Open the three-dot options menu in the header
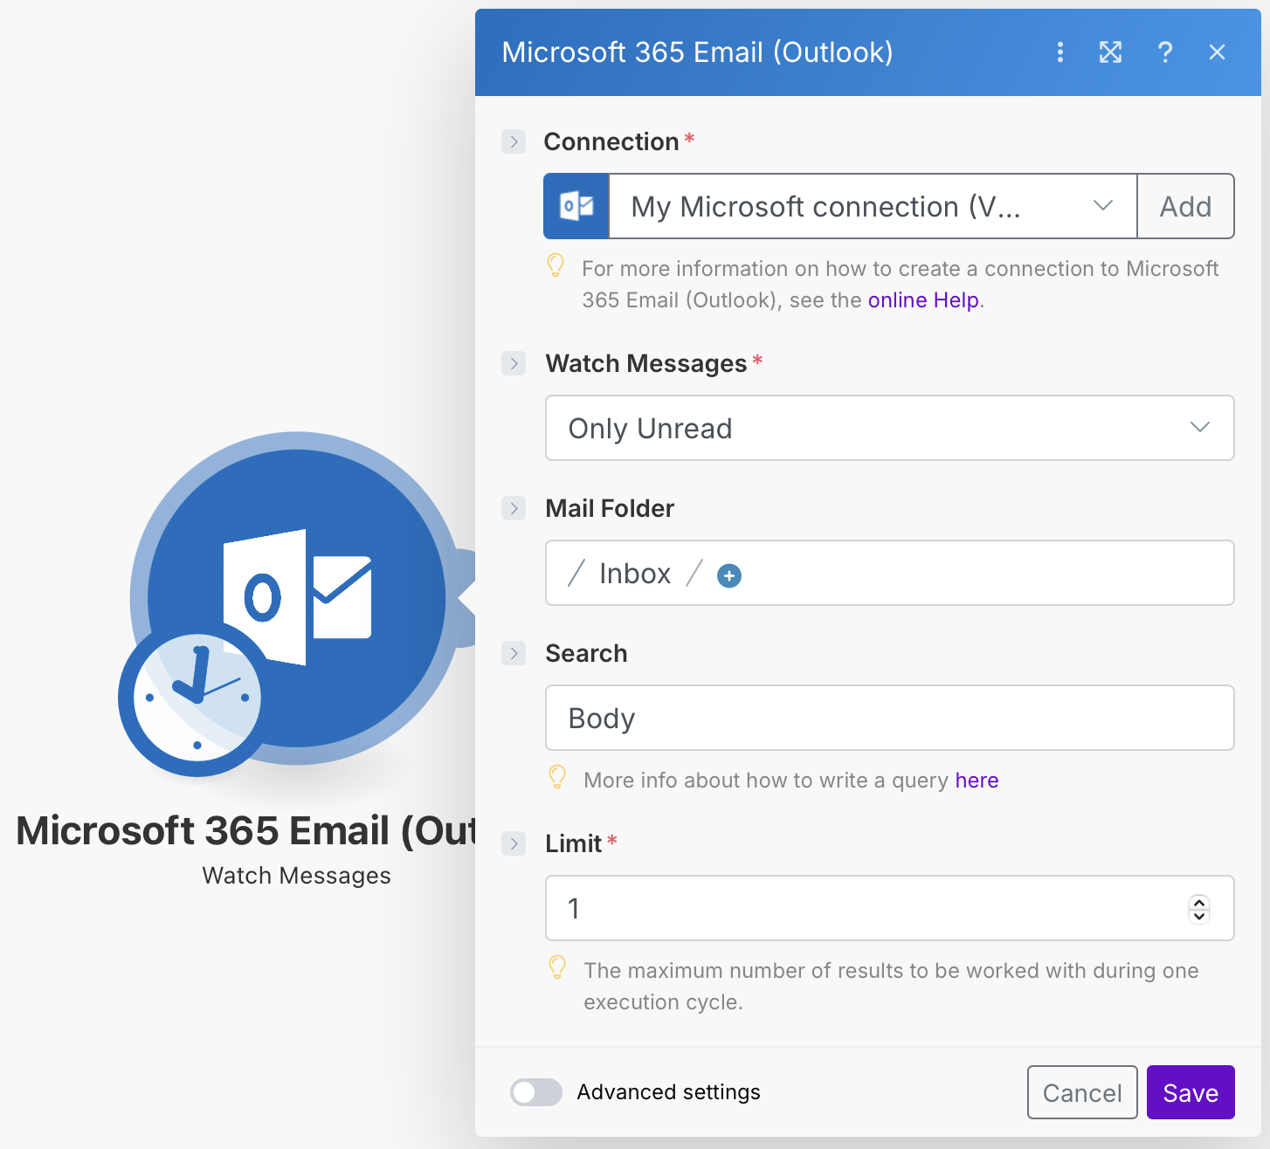The height and width of the screenshot is (1149, 1270). pyautogui.click(x=1059, y=52)
